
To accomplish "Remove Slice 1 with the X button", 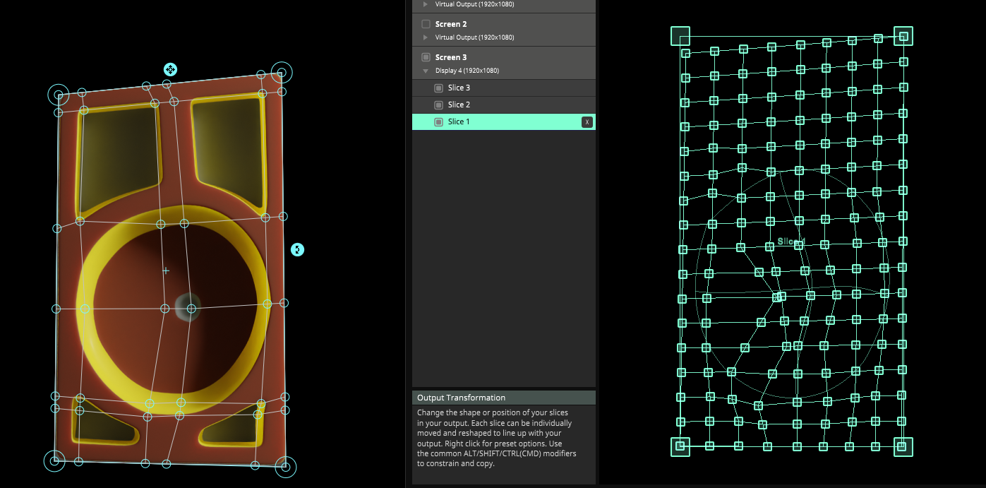I will pyautogui.click(x=587, y=122).
